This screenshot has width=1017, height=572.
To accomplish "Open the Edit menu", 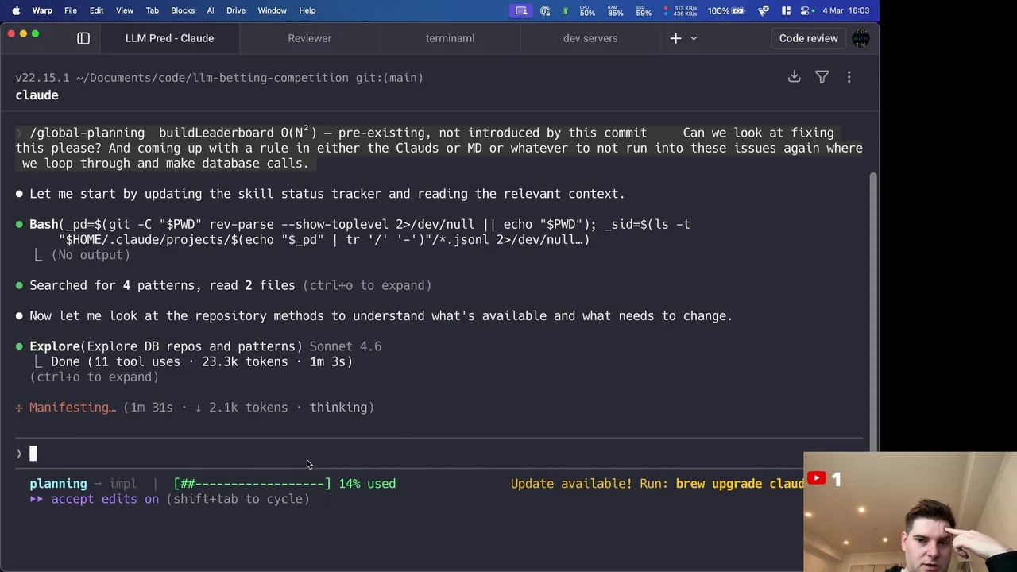I will point(96,10).
